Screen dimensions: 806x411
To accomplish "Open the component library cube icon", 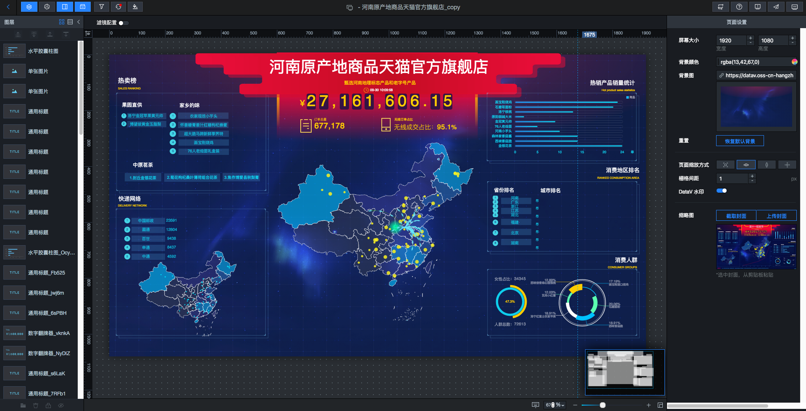I will click(x=47, y=7).
